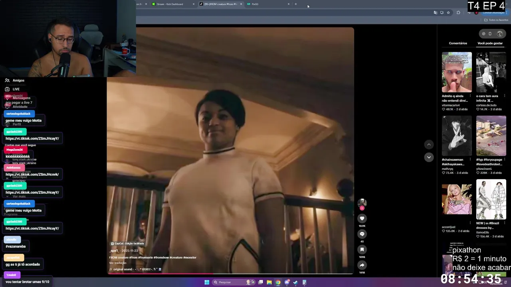Open the 'NEW Brazil dresses' video thumbnail
Image resolution: width=511 pixels, height=287 pixels.
coord(491,200)
